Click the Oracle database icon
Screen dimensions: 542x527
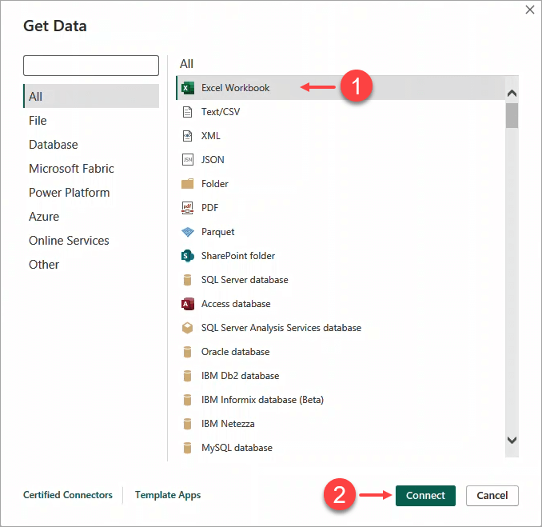(x=187, y=352)
